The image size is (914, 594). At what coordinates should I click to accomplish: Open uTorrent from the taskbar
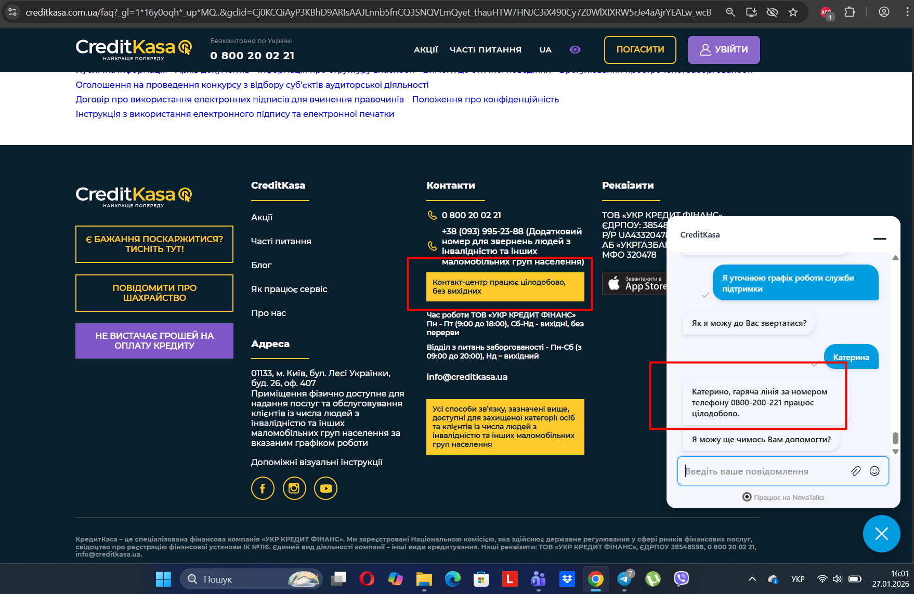[652, 578]
